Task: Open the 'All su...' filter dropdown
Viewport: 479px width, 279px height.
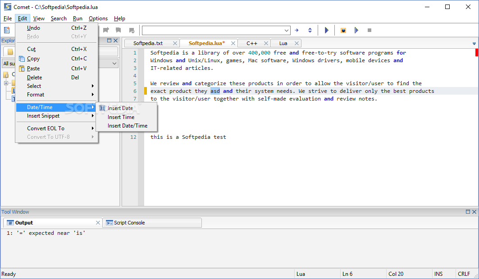Action: point(114,64)
